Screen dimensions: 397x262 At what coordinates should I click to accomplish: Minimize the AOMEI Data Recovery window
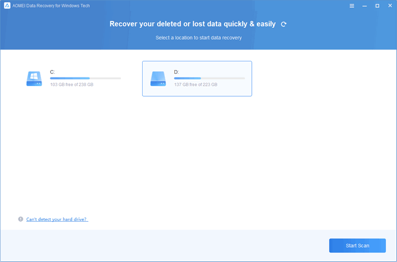[x=365, y=6]
